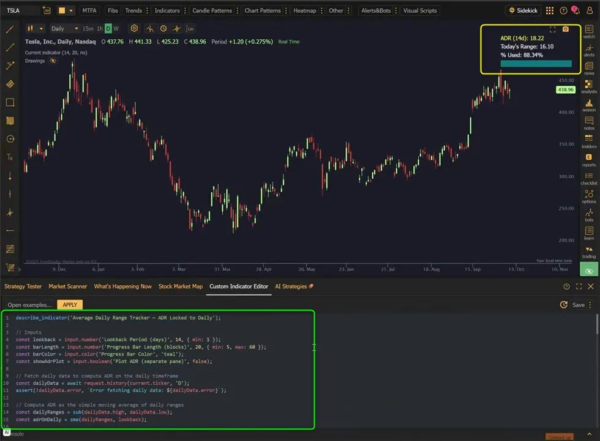
Task: Open the trading sidebar panel
Action: click(x=589, y=252)
